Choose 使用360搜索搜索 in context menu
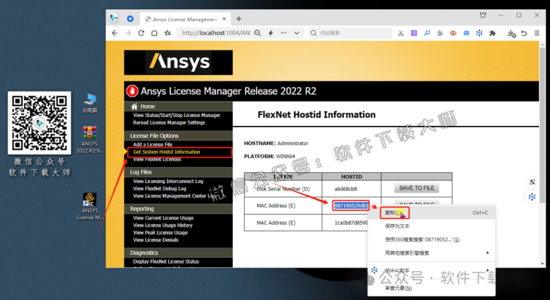 coord(431,240)
